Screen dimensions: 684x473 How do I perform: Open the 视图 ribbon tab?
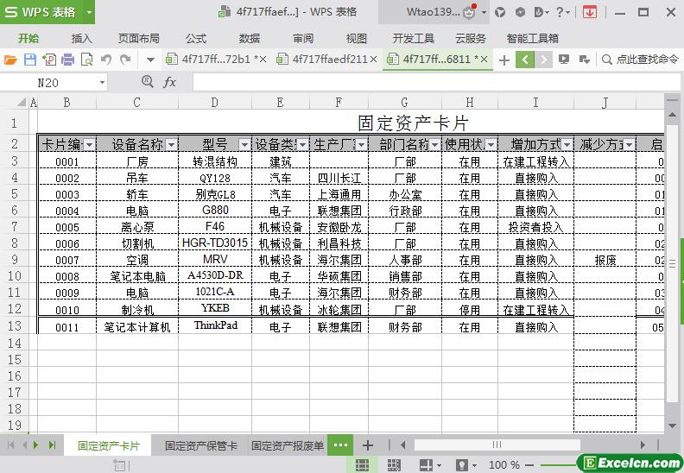[x=357, y=38]
